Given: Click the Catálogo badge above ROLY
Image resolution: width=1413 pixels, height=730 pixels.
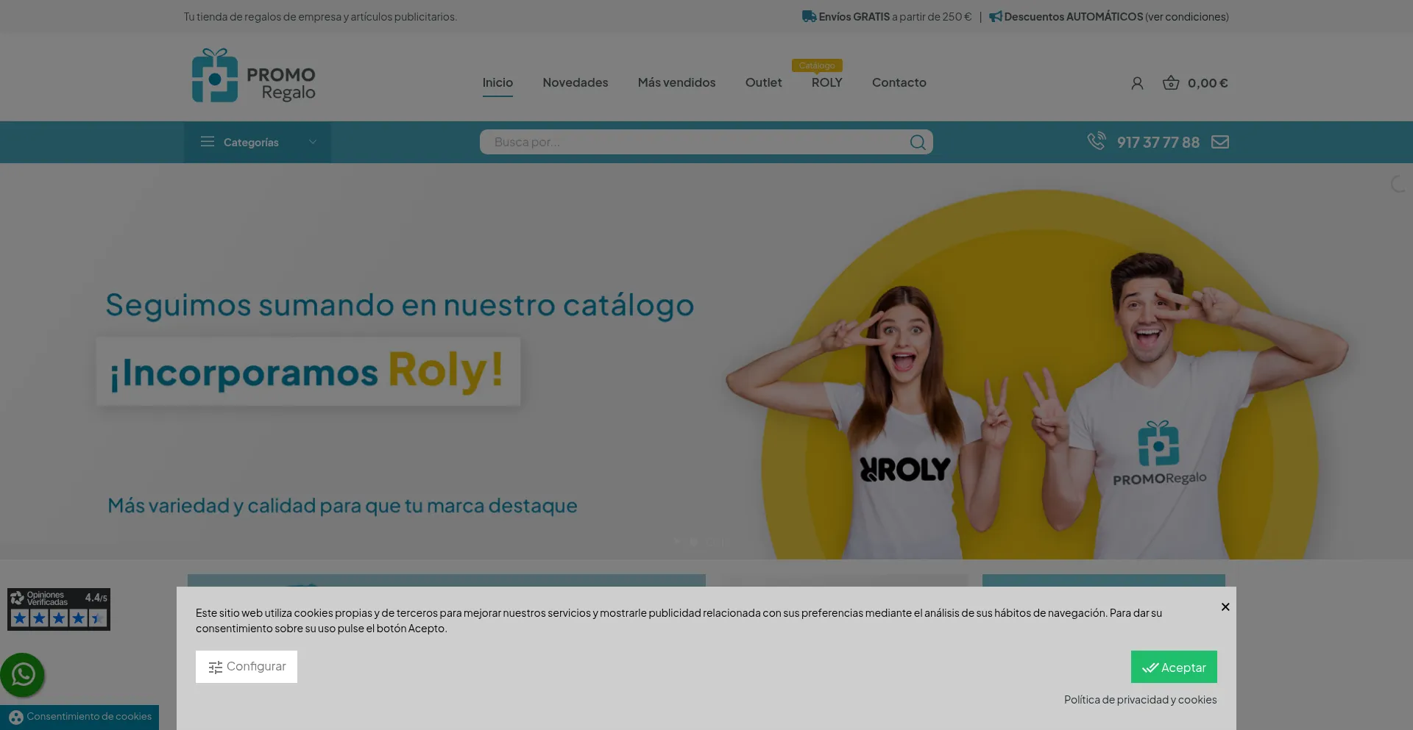Looking at the screenshot, I should coord(817,65).
